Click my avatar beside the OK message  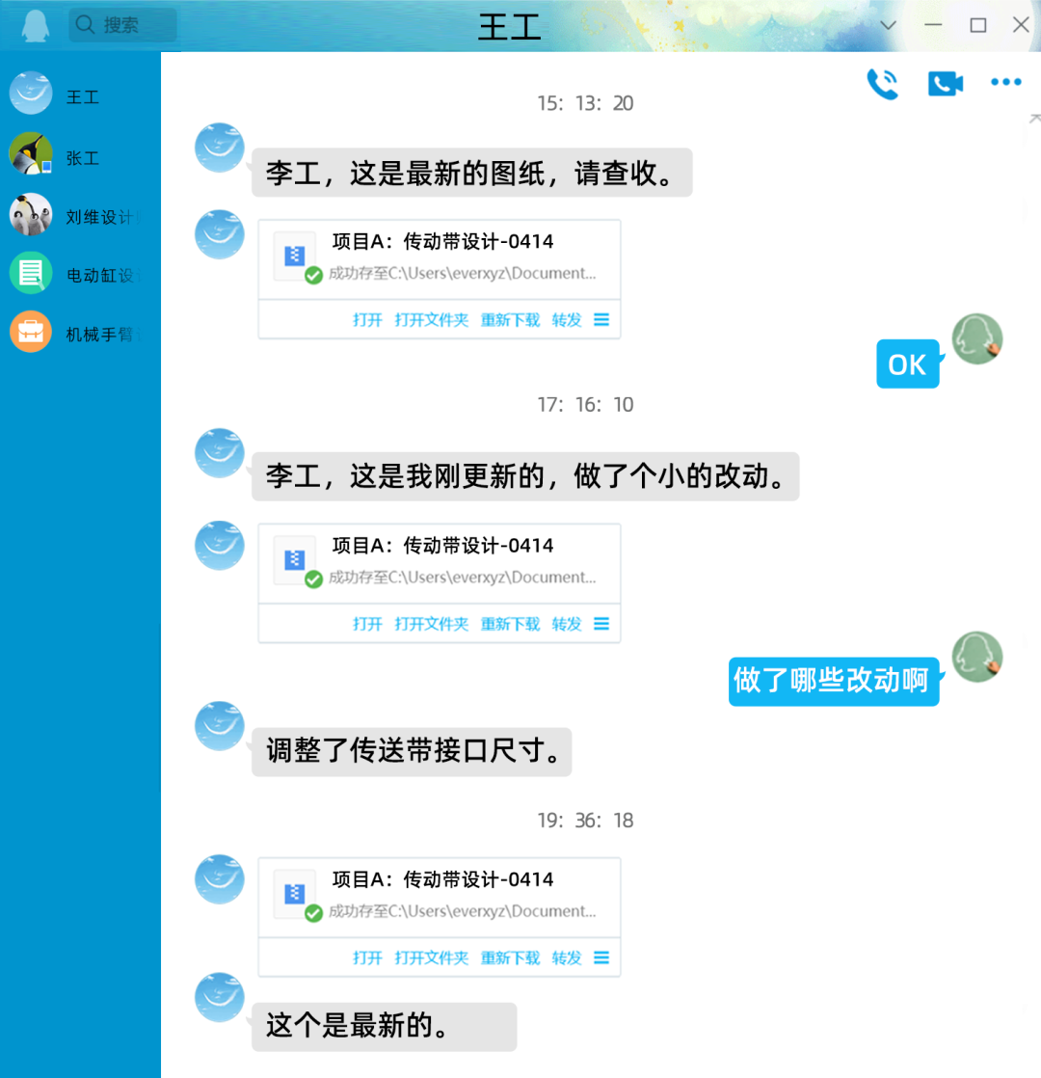coord(977,339)
